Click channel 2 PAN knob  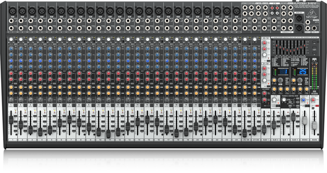coord(21,99)
